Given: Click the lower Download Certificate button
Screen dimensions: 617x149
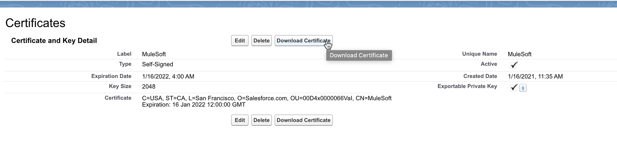Looking at the screenshot, I should coord(303,120).
